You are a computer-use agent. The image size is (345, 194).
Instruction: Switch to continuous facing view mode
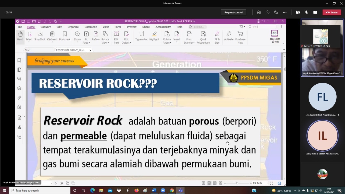tap(220, 183)
